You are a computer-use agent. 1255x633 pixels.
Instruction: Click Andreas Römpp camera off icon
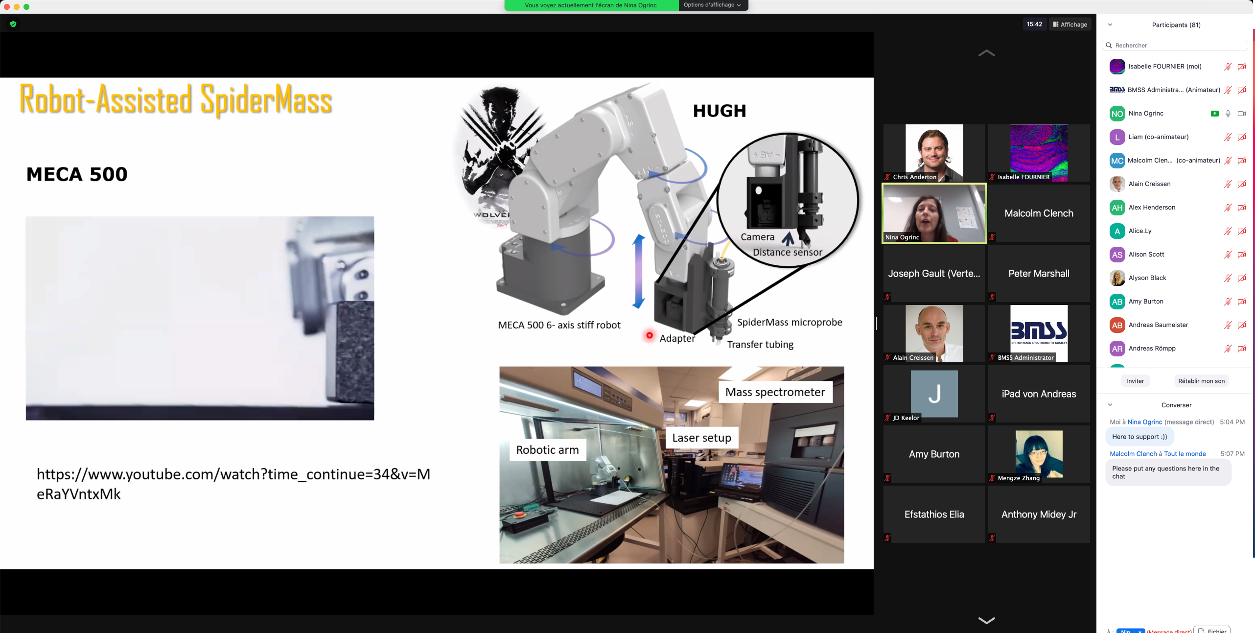tap(1242, 349)
